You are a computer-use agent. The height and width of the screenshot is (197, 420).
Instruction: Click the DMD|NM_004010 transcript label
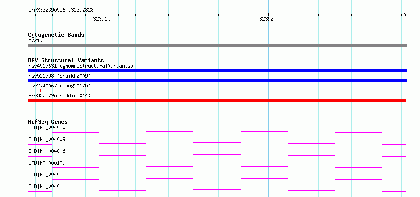click(x=47, y=127)
